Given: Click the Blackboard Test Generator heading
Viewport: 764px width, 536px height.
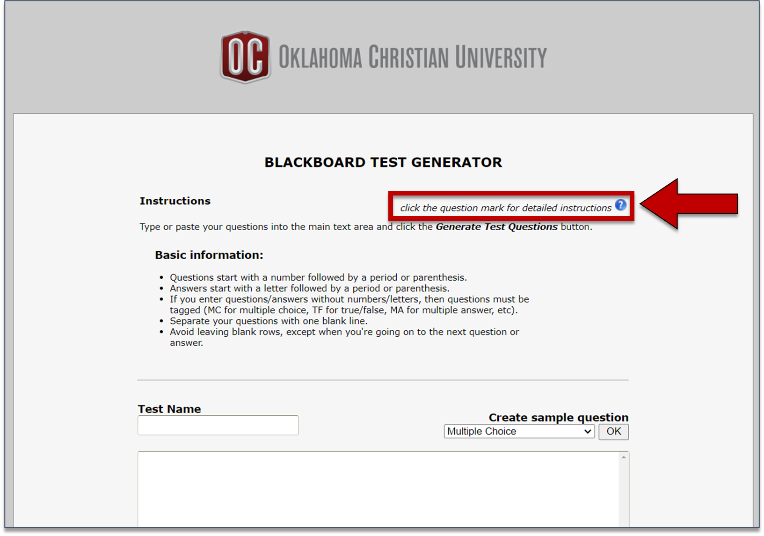Looking at the screenshot, I should pos(383,162).
